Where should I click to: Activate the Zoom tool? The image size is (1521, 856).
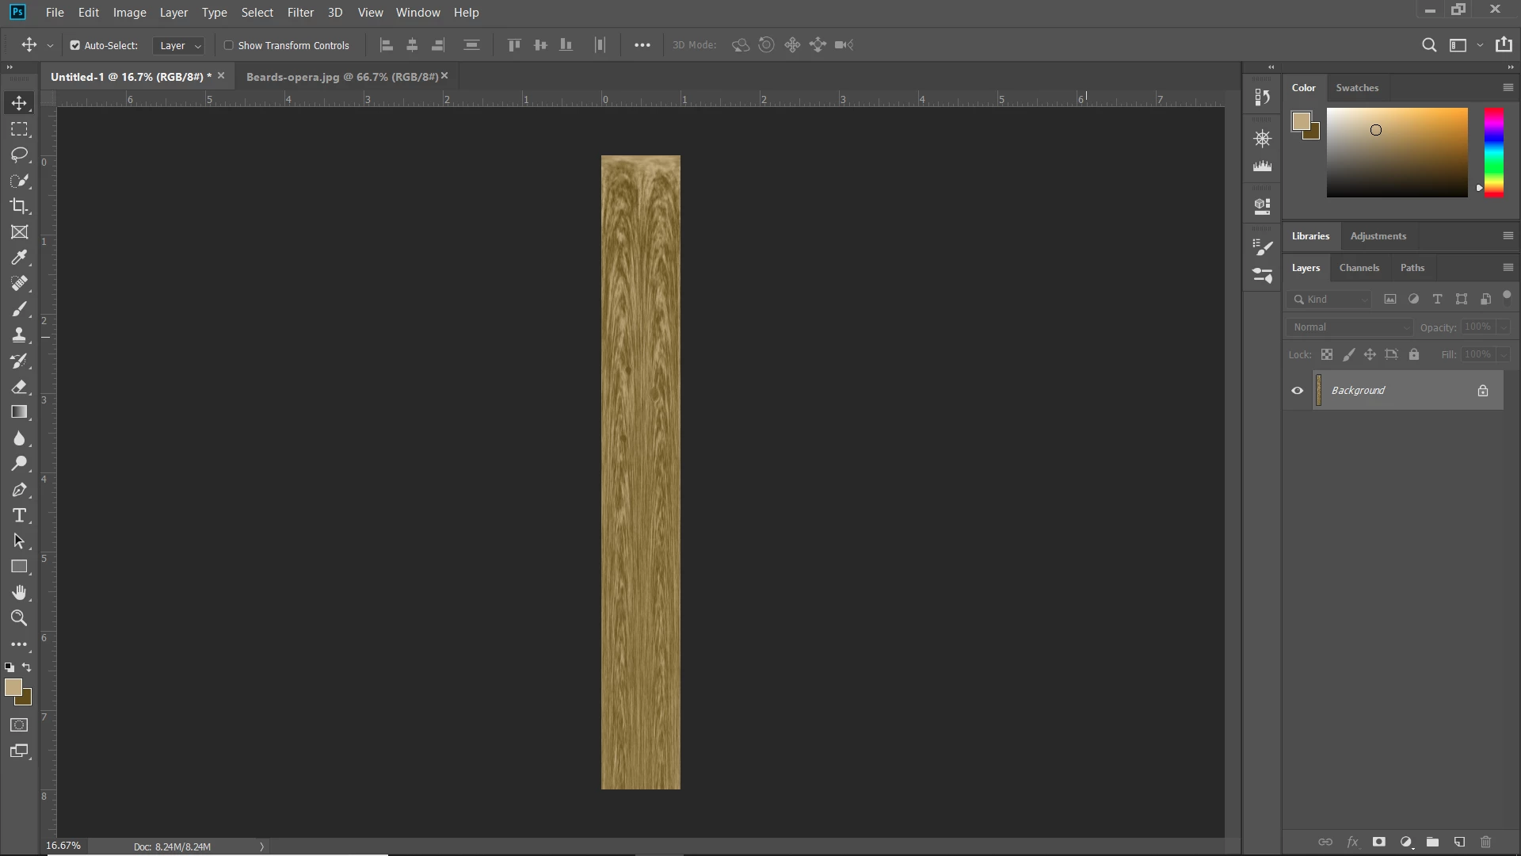pos(19,618)
